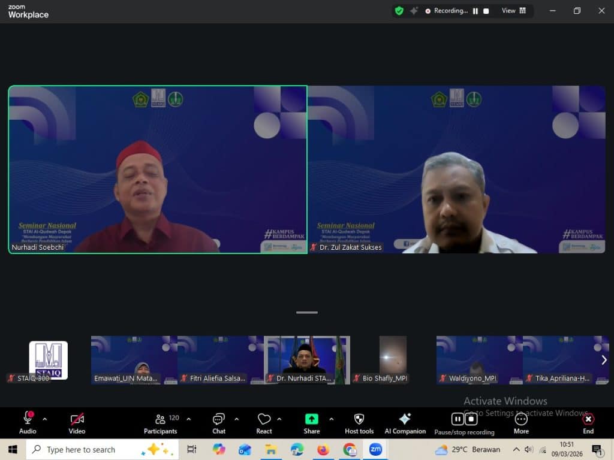Open the React emoji menu

pyautogui.click(x=264, y=419)
